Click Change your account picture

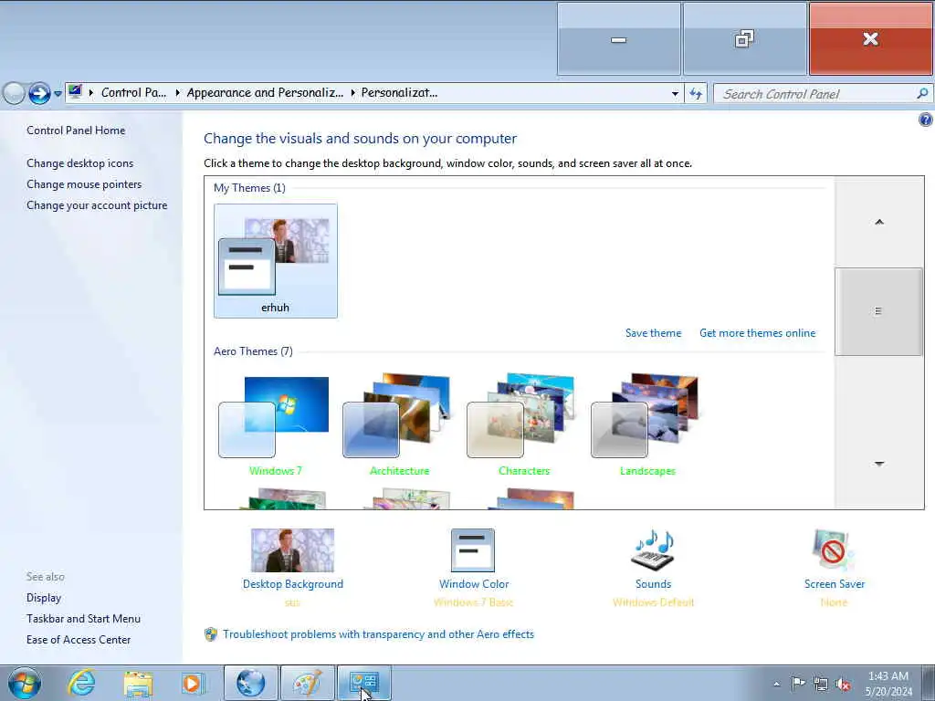click(97, 205)
